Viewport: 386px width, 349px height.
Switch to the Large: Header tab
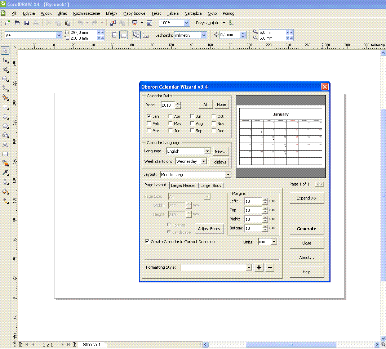tap(183, 185)
